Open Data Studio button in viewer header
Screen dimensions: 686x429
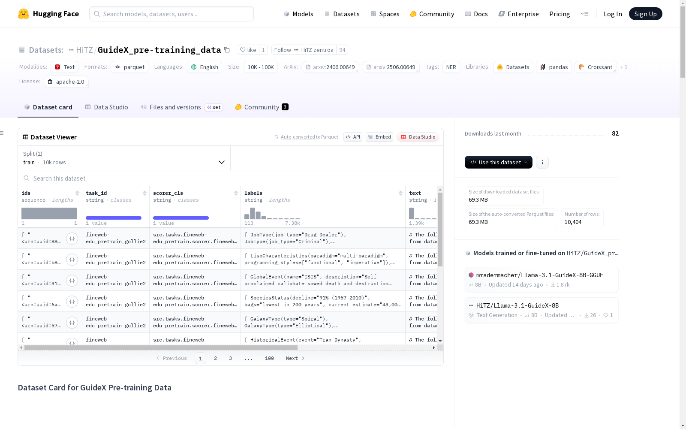click(418, 137)
